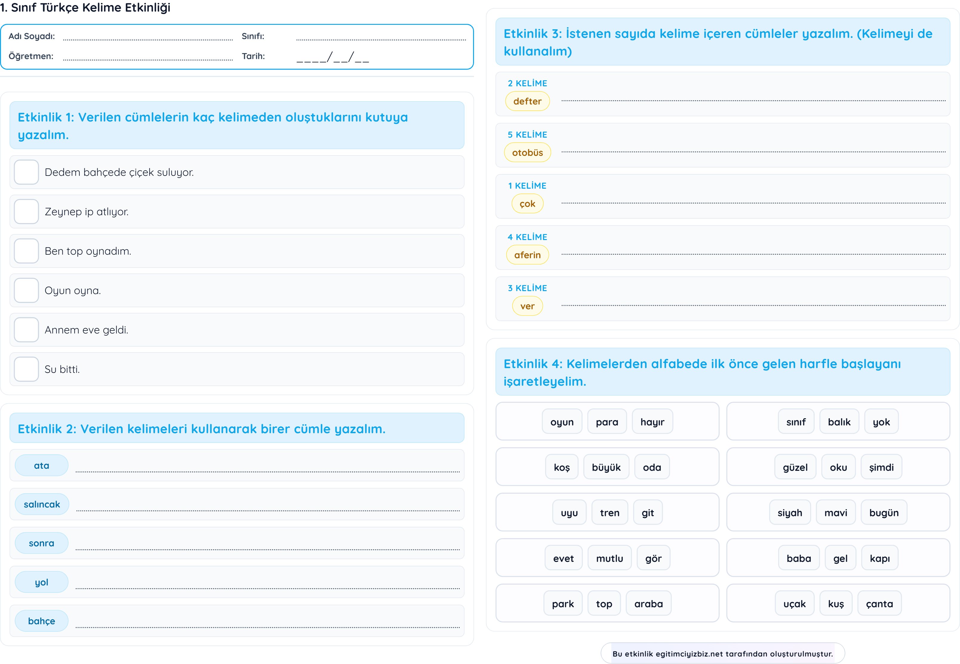This screenshot has height=664, width=960.
Task: Click the Tarih date field
Action: tap(332, 57)
